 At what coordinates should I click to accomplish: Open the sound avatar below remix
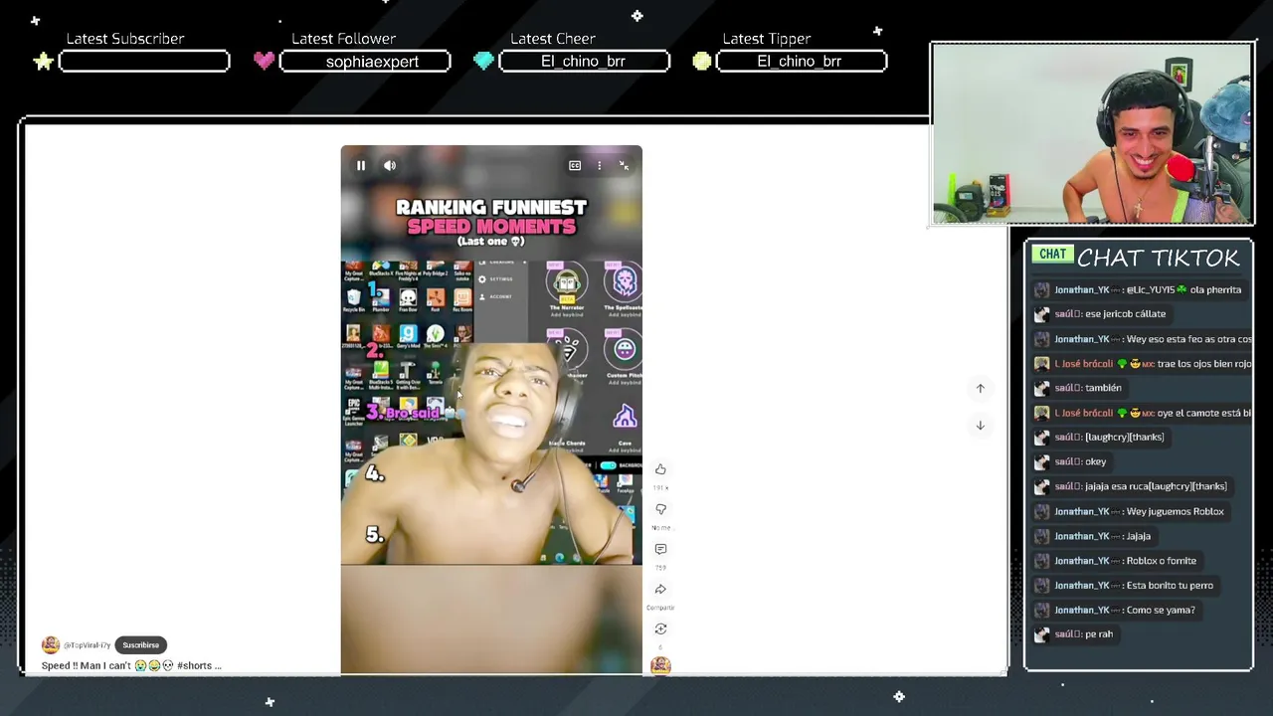660,665
